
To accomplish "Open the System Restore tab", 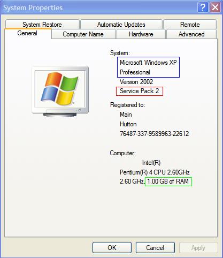I will coord(42,24).
